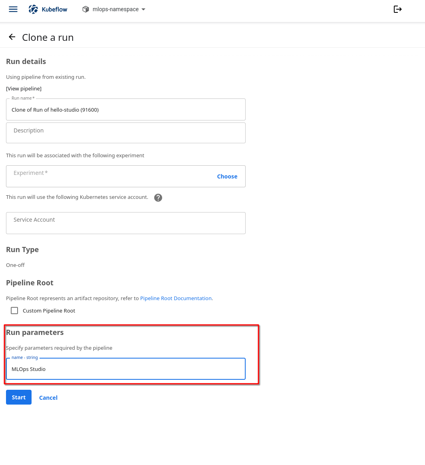Click the 'Run details' heading
Image resolution: width=425 pixels, height=465 pixels.
pos(26,61)
